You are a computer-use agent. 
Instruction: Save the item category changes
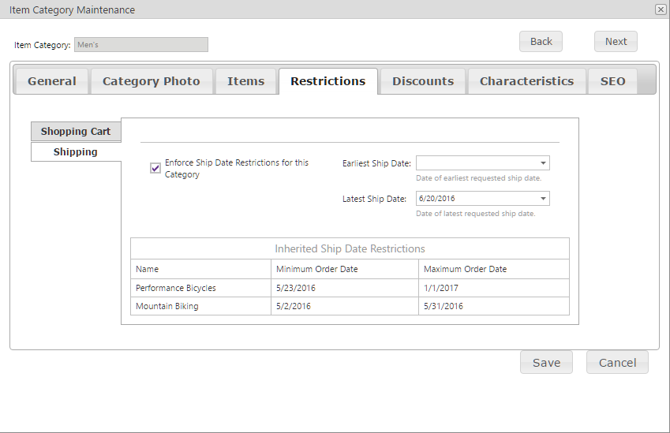[x=547, y=363]
